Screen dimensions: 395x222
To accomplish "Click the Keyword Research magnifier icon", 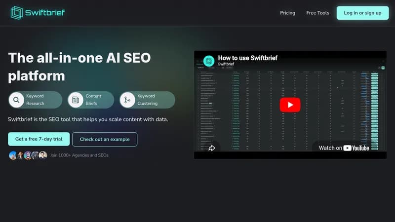I will point(16,100).
